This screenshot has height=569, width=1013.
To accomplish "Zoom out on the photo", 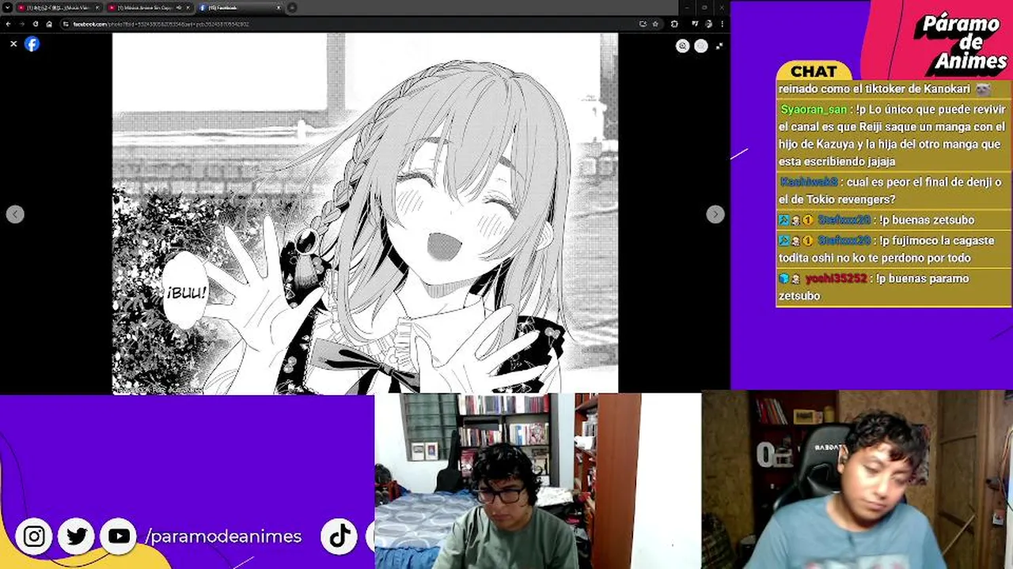I will [x=701, y=46].
